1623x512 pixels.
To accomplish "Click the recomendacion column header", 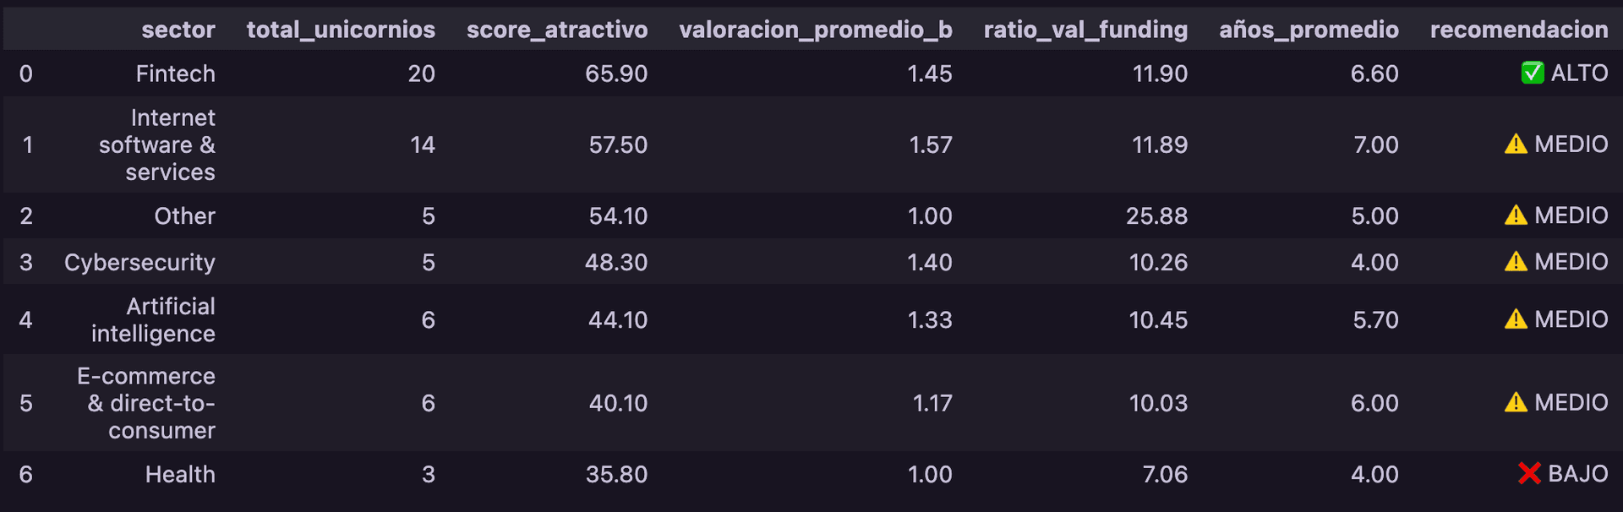I will click(1518, 30).
